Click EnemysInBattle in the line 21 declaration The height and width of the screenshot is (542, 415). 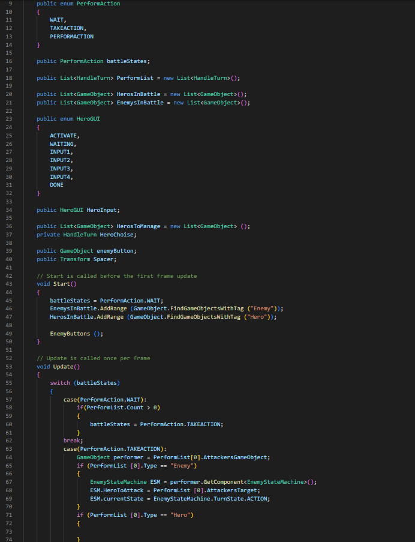[141, 103]
